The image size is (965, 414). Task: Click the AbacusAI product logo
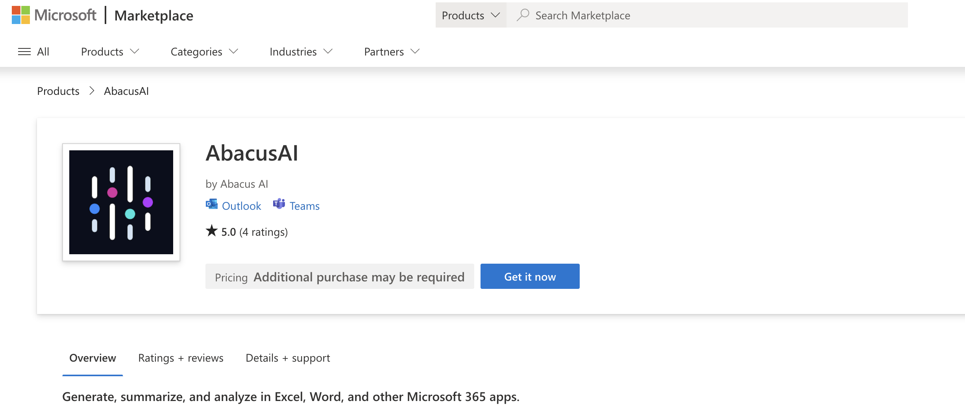(121, 202)
